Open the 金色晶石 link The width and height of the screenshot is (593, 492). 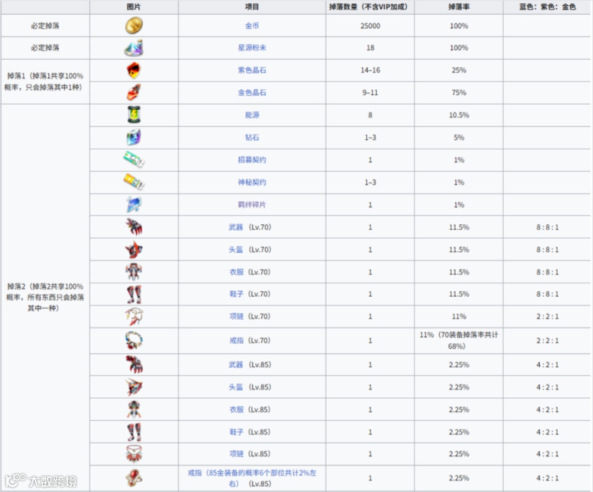point(252,93)
